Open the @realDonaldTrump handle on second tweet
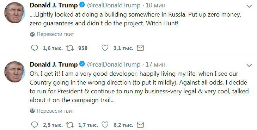Screen dimensions: 257x130 coord(114,65)
